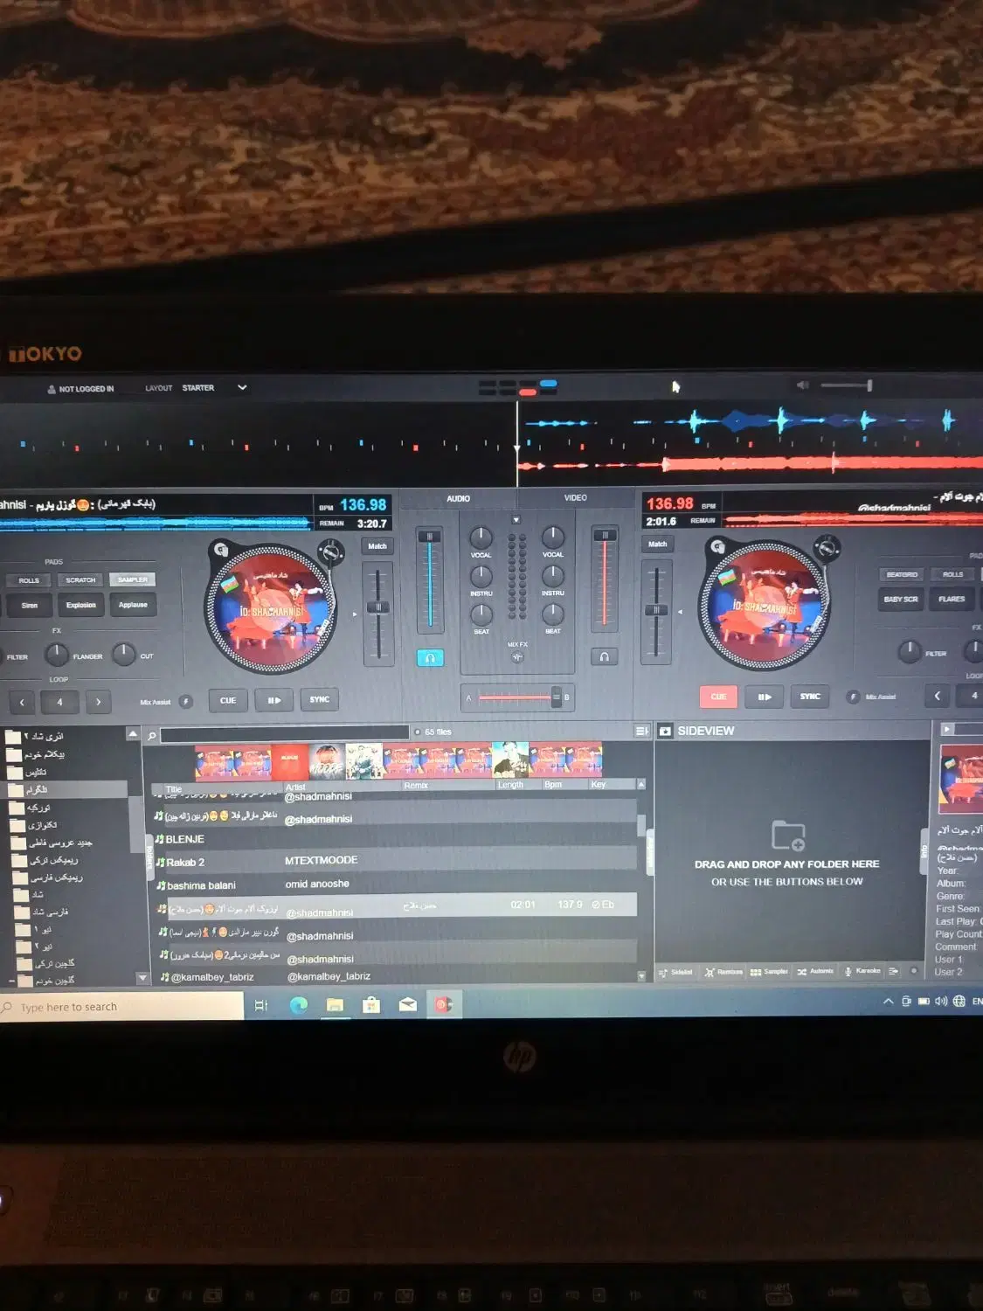This screenshot has height=1311, width=983.
Task: Decrease loop size on right deck
Action: click(x=937, y=697)
